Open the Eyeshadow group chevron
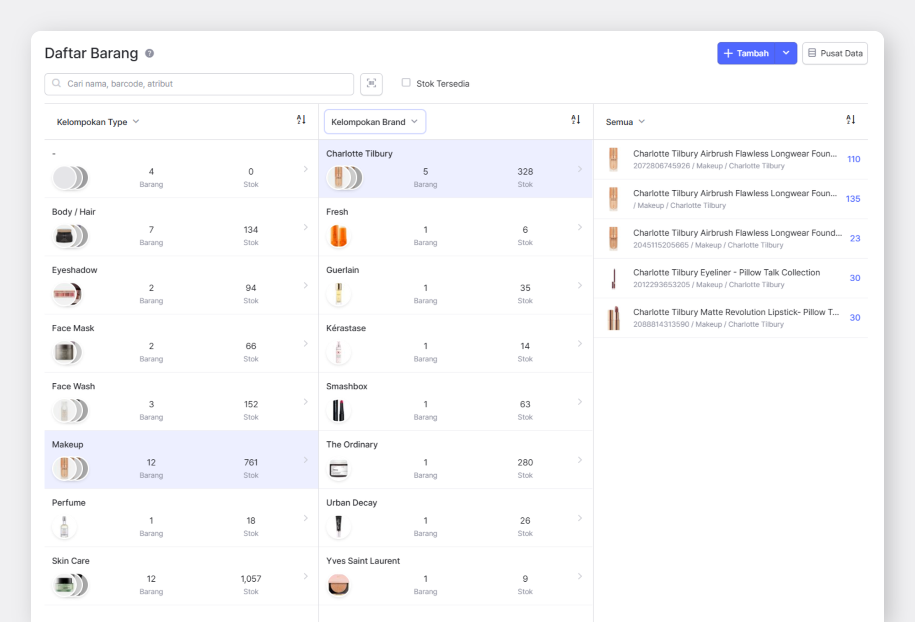Image resolution: width=915 pixels, height=622 pixels. pyautogui.click(x=306, y=285)
